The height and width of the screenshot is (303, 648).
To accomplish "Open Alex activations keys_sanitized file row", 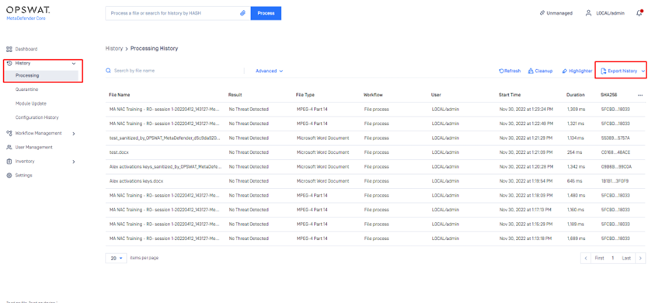I will (x=375, y=167).
